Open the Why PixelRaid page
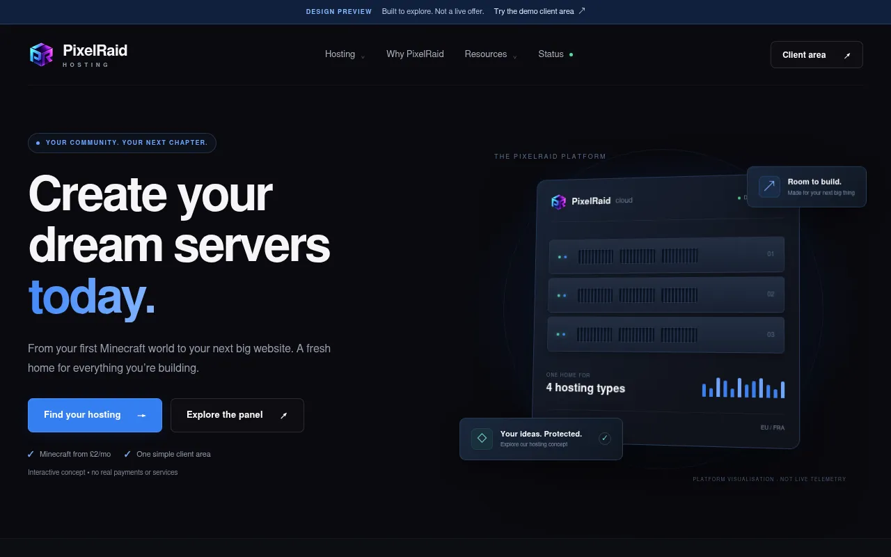891x557 pixels. click(x=415, y=54)
